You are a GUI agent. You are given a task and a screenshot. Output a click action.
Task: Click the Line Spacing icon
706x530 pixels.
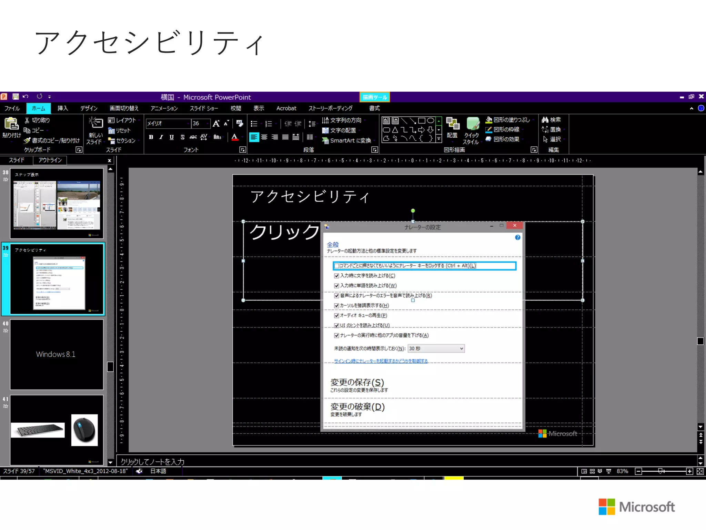[312, 124]
